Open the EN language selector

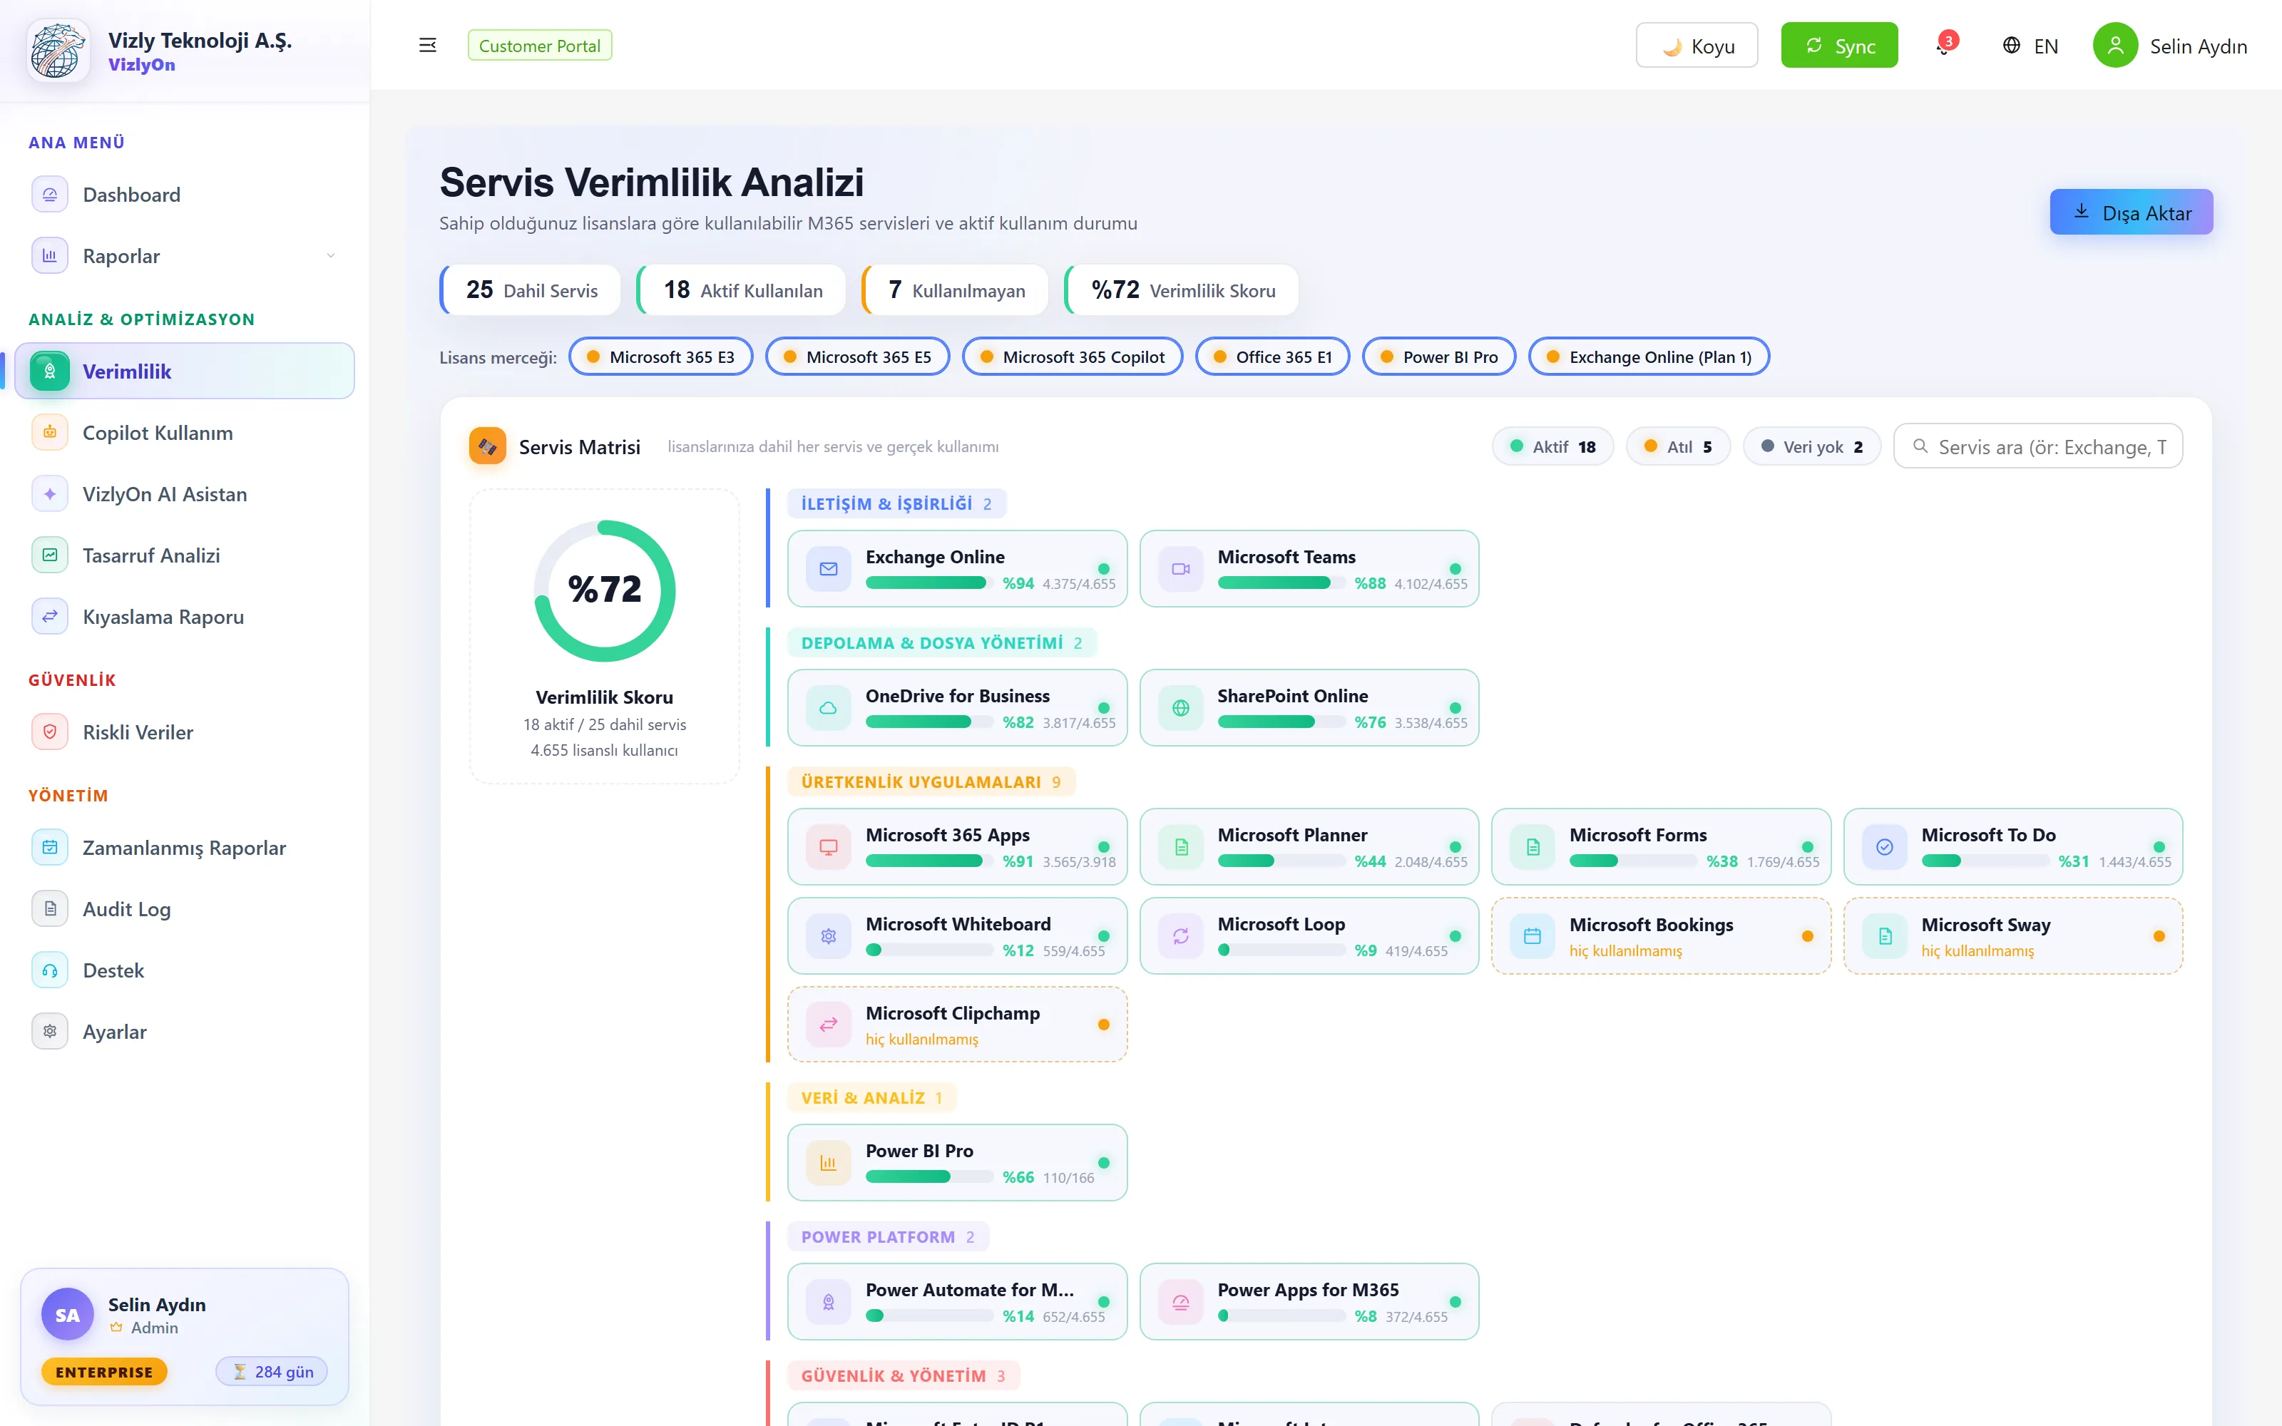point(2030,45)
